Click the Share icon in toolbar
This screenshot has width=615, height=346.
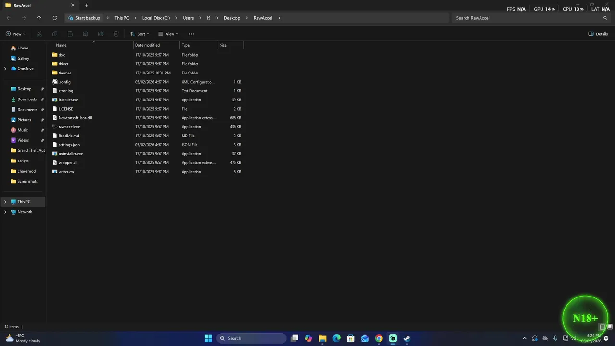point(101,34)
